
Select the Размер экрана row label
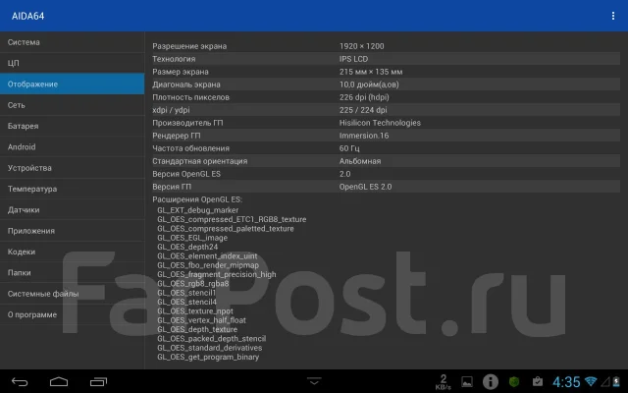click(x=181, y=72)
